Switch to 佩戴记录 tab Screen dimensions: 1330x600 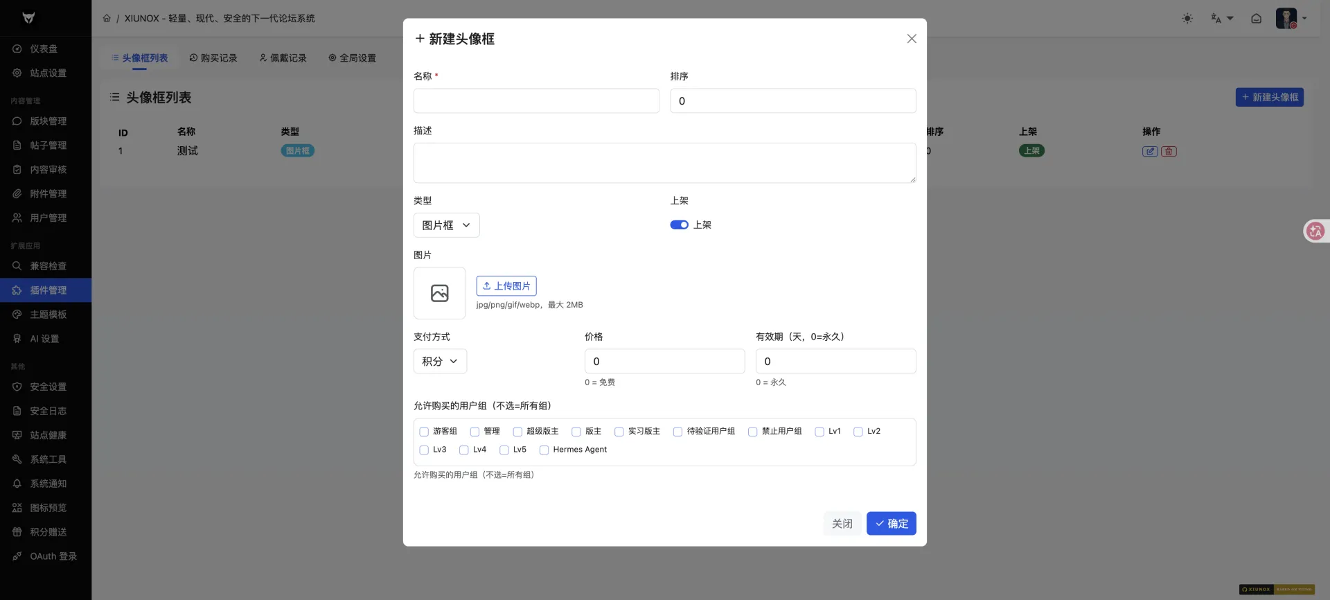[283, 58]
